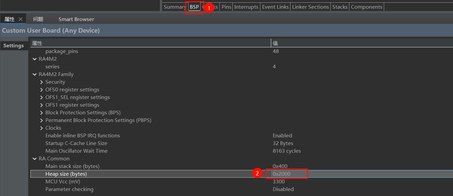
Task: Click the 值 column header
Action: (x=362, y=43)
